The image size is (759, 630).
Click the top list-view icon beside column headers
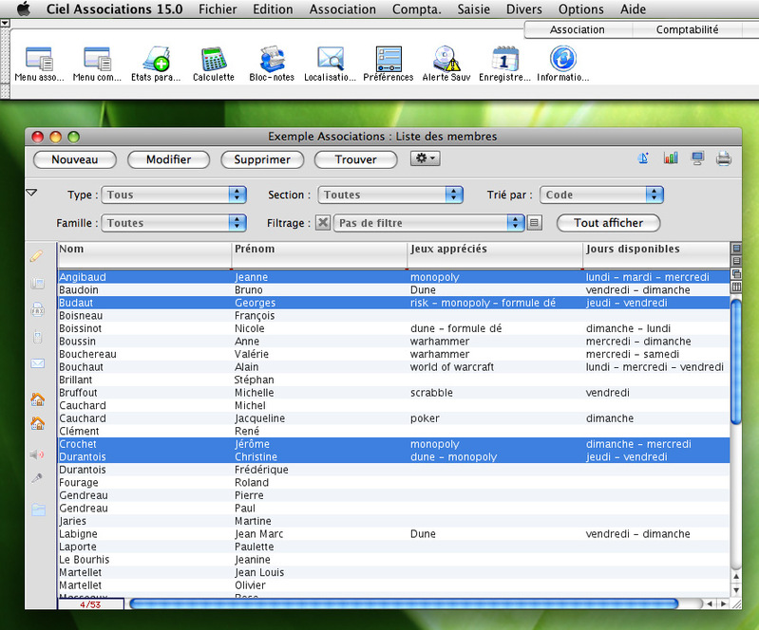[x=736, y=249]
